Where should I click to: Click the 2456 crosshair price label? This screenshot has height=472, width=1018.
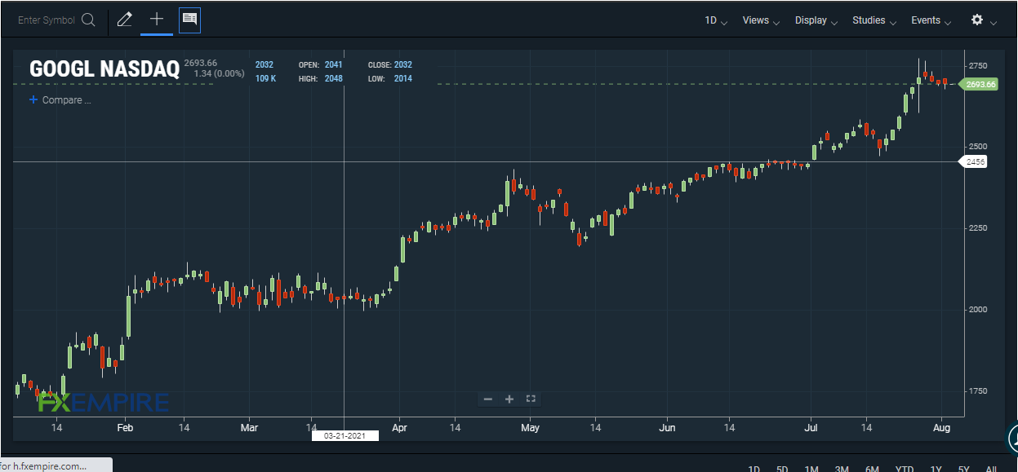click(x=975, y=162)
